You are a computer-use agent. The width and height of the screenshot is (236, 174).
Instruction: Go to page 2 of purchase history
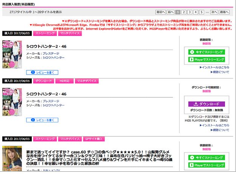pyautogui.click(x=184, y=12)
